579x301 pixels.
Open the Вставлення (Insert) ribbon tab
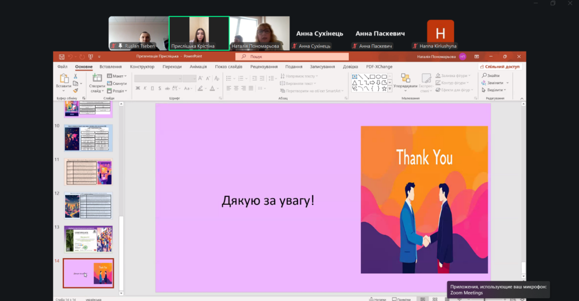[x=110, y=67]
